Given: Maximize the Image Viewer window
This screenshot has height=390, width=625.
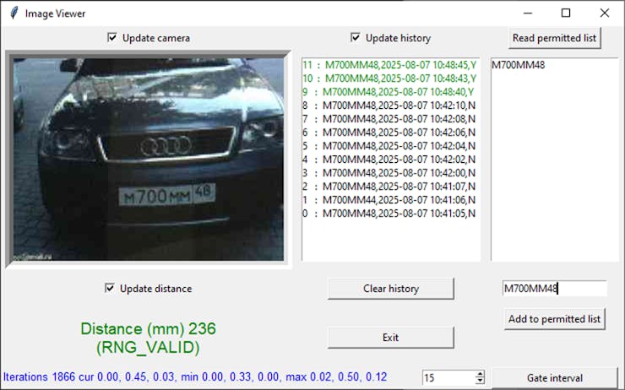Looking at the screenshot, I should 566,14.
